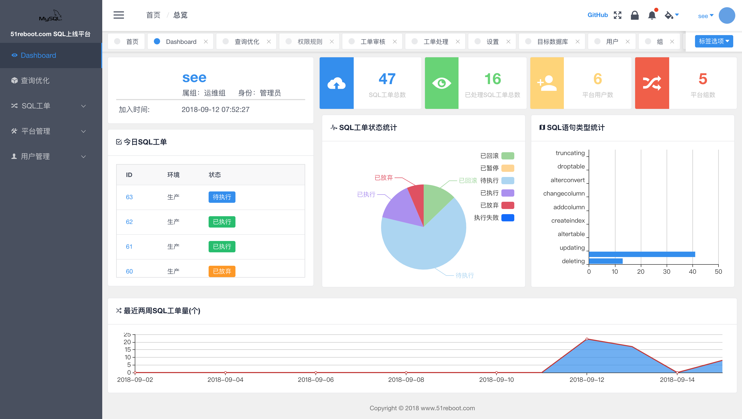Screen dimensions: 742x419
Task: Open the notifications bell icon
Action: pos(652,15)
